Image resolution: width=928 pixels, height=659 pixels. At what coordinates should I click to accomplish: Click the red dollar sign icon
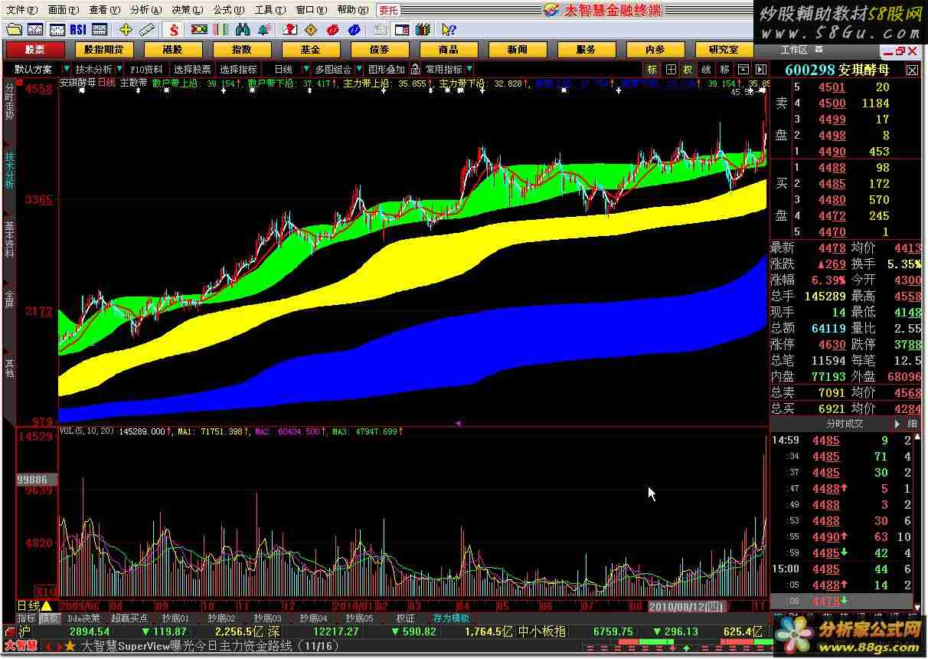coord(174,30)
